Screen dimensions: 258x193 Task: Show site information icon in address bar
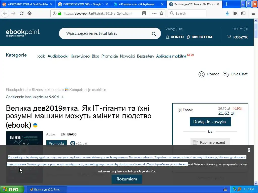point(55,13)
